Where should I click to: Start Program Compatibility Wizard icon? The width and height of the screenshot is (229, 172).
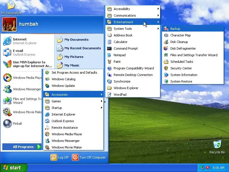pyautogui.click(x=109, y=68)
